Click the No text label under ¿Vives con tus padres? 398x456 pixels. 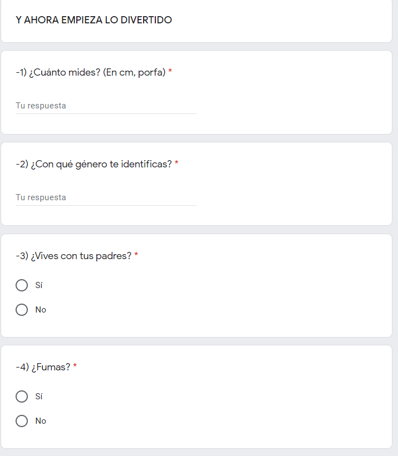[41, 310]
